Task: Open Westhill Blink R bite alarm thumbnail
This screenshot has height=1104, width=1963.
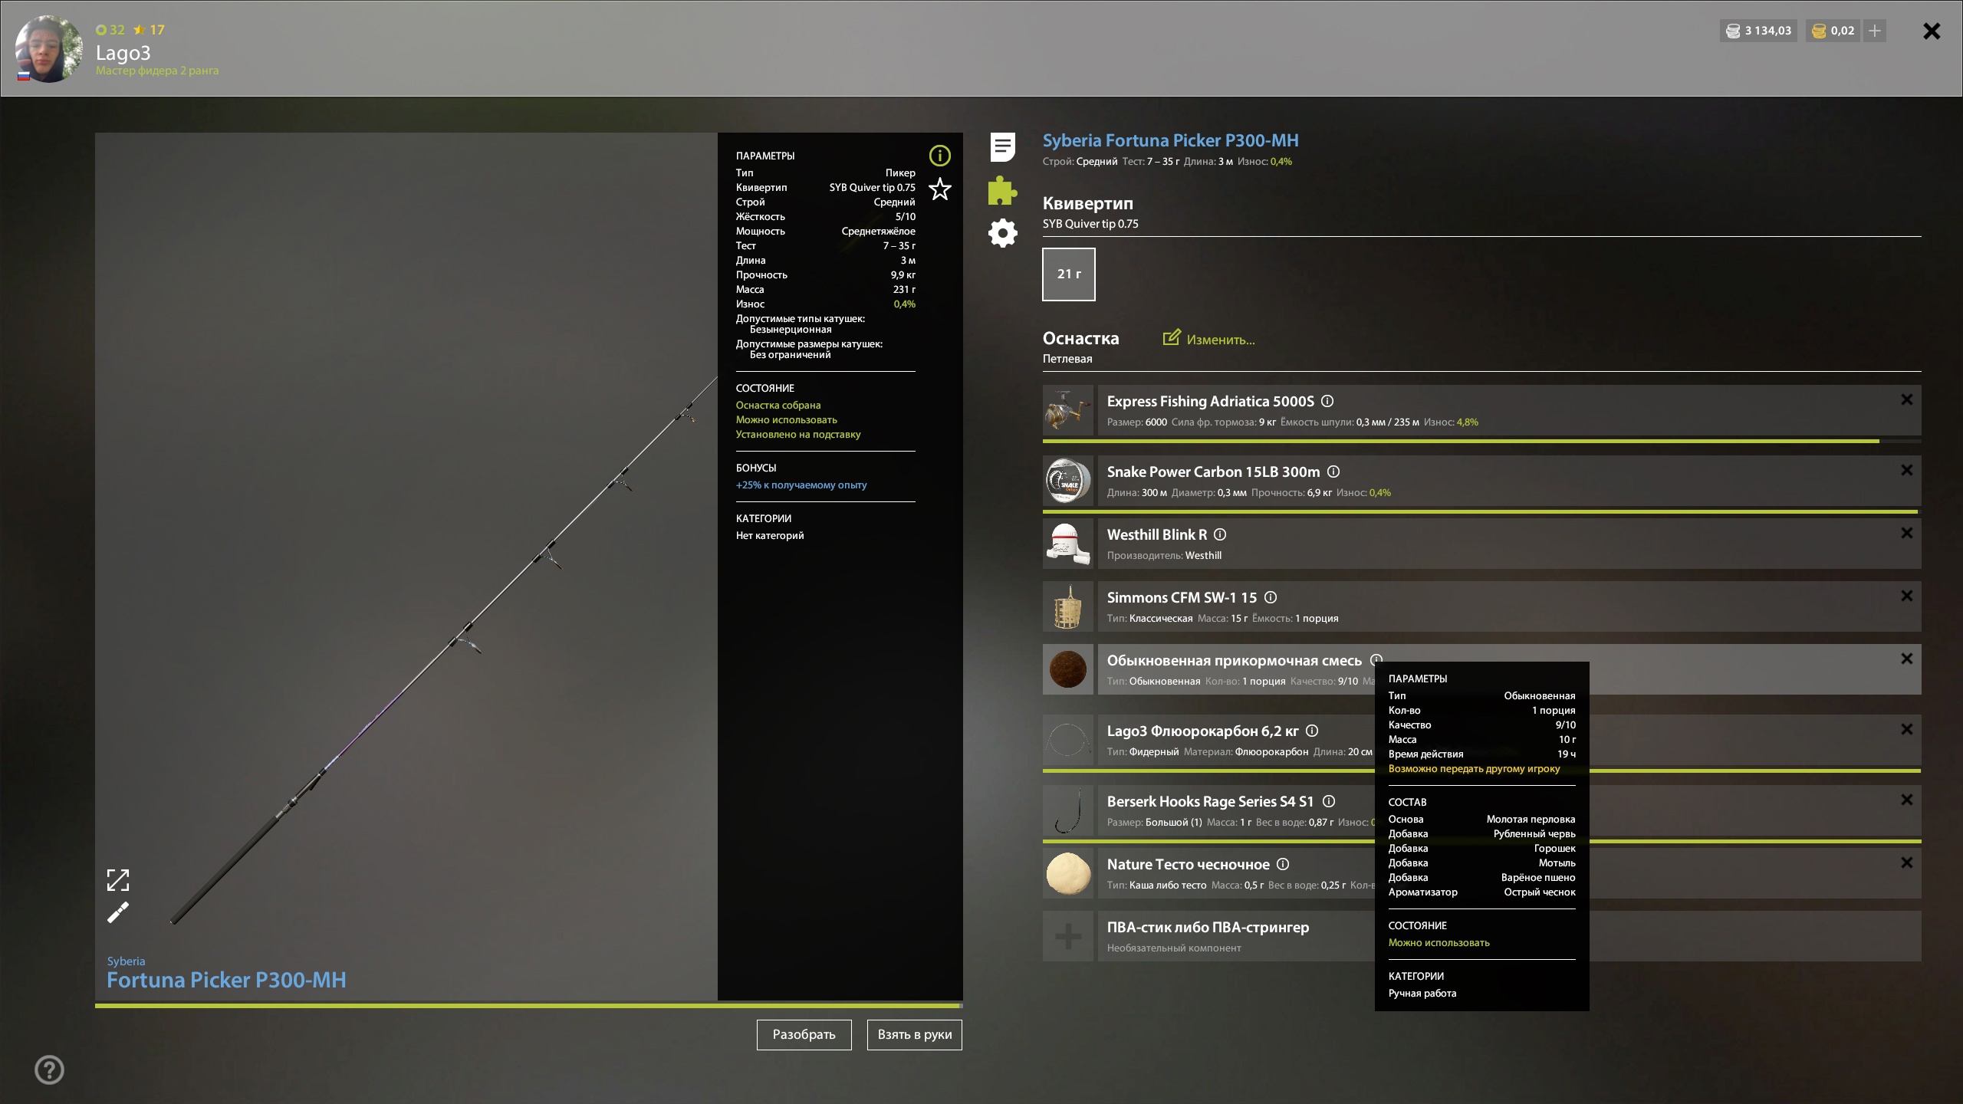Action: tap(1067, 544)
